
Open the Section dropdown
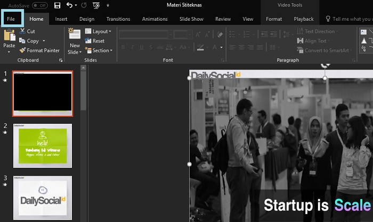tap(99, 50)
